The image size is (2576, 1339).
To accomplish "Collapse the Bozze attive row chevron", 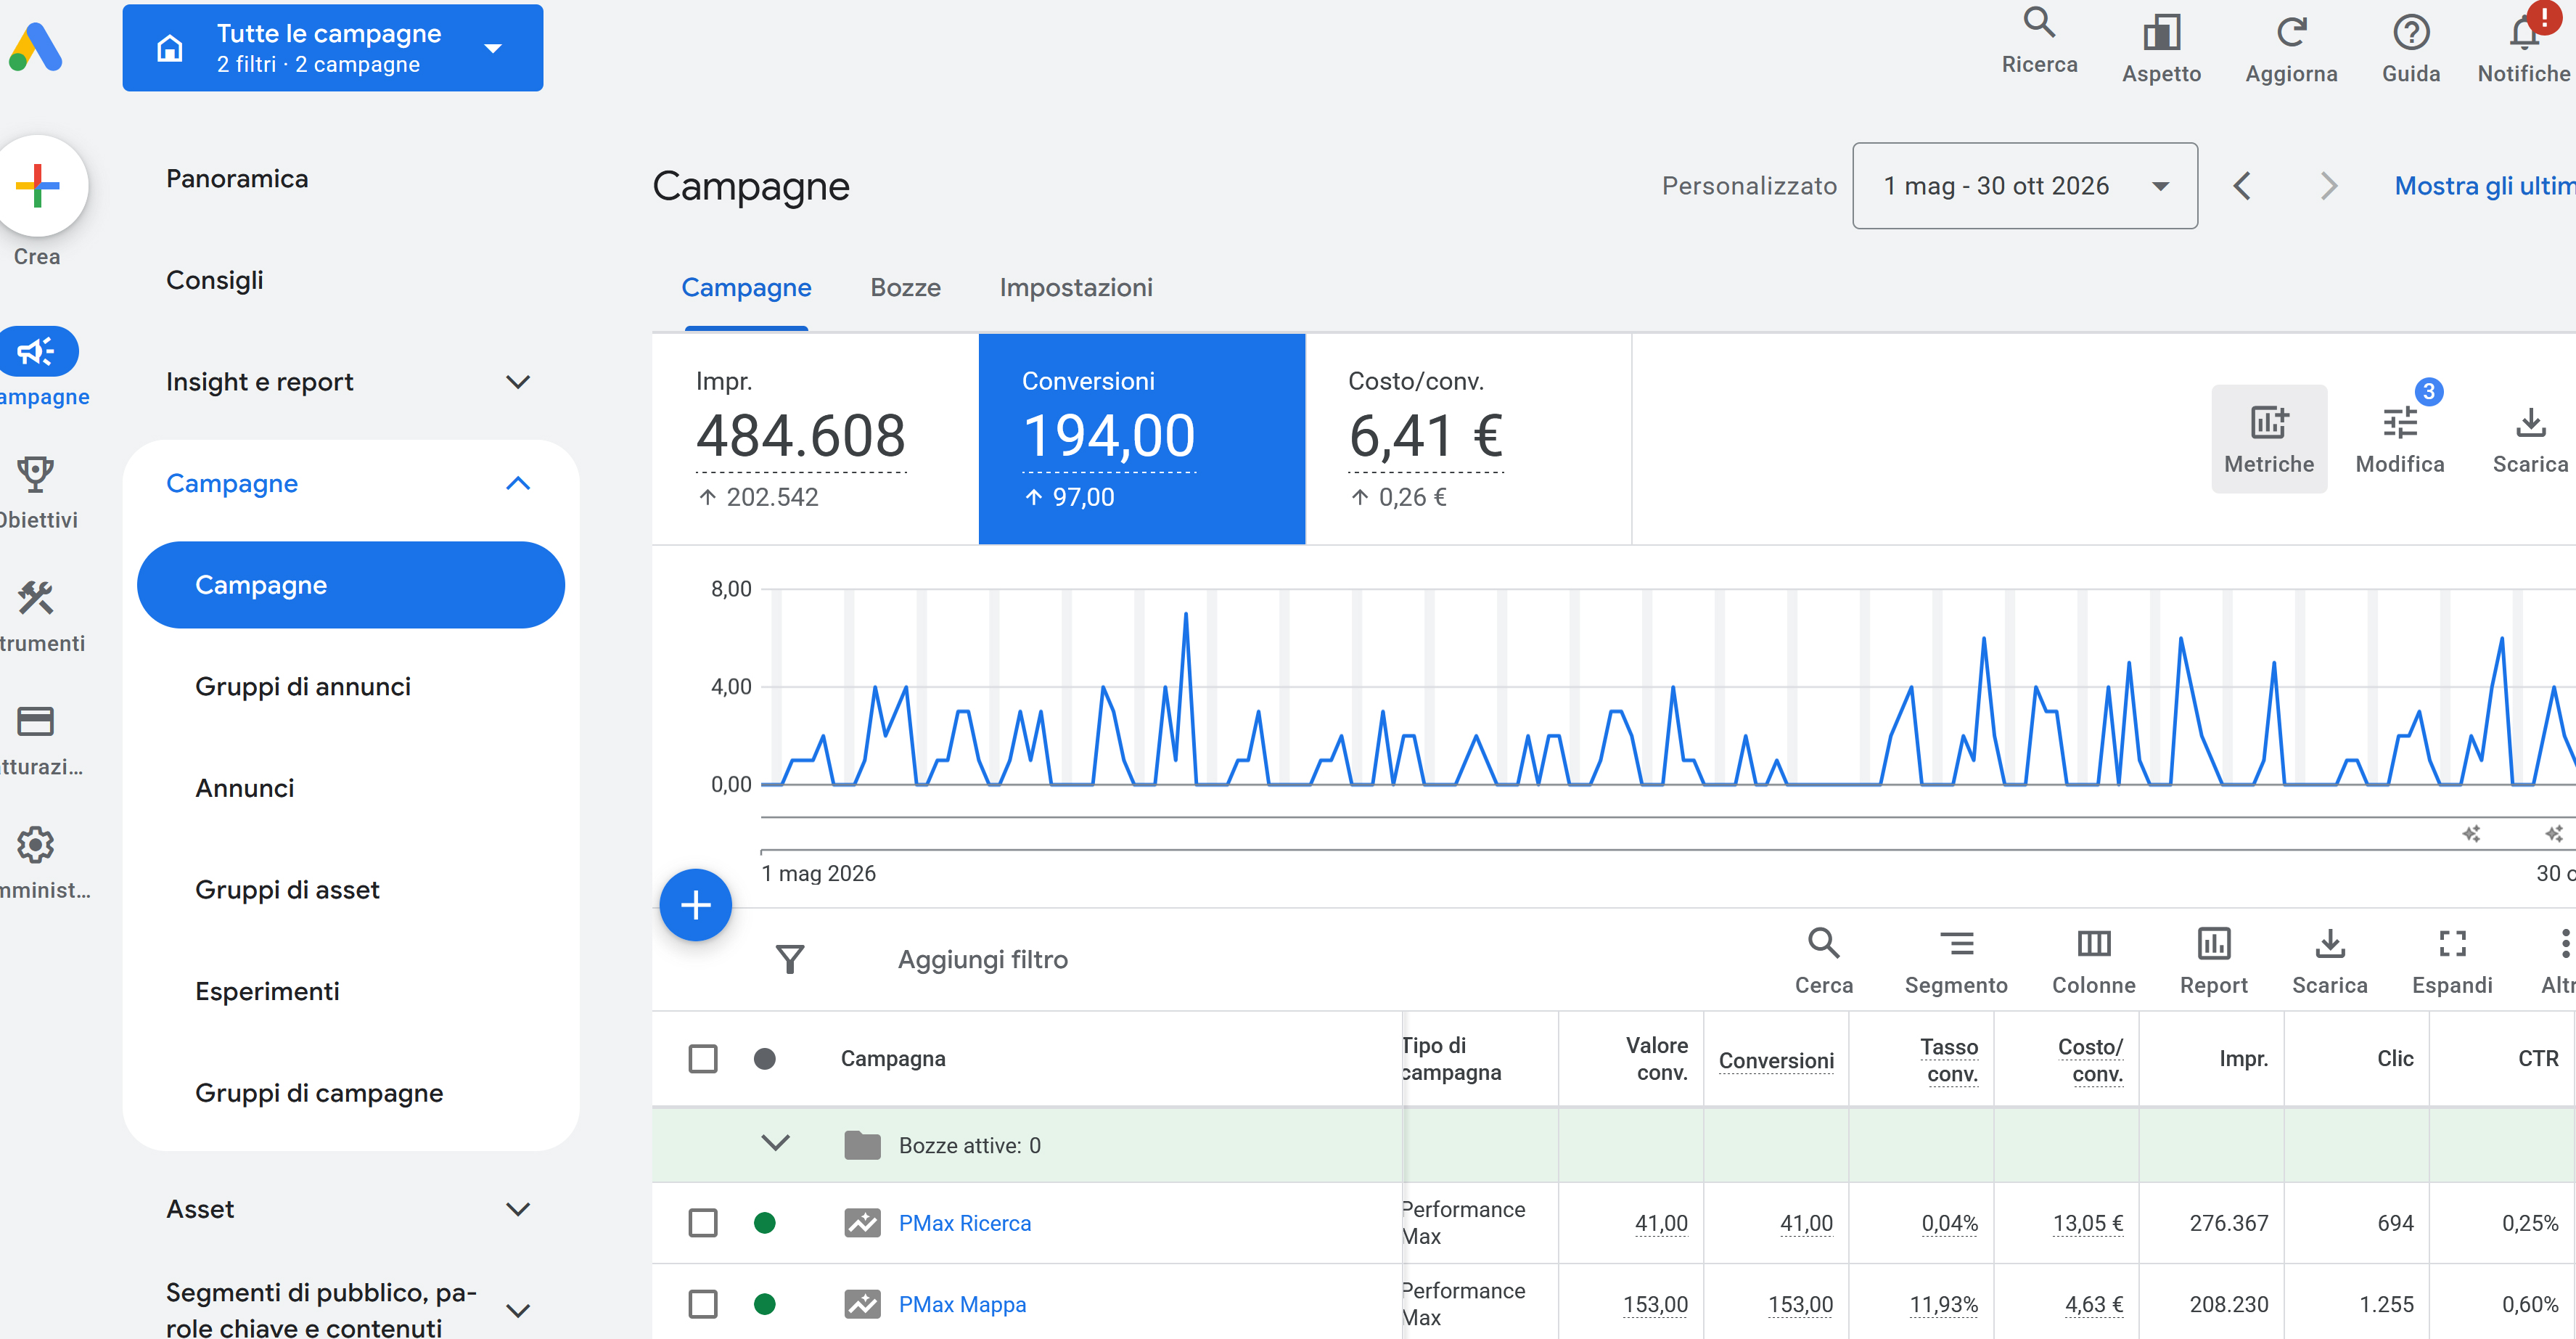I will coord(775,1143).
